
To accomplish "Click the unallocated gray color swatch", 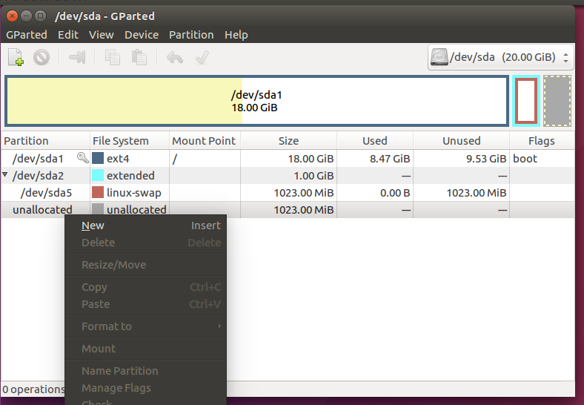I will point(98,209).
